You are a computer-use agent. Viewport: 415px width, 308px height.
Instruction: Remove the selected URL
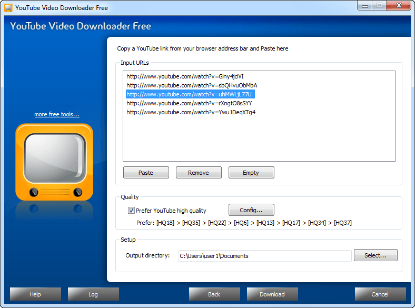[x=199, y=173]
